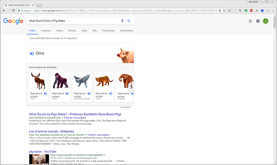Click the blue search magnifier button
Image resolution: width=277 pixels, height=165 pixels.
129,21
